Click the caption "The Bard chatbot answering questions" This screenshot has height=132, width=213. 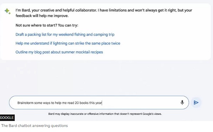click(35, 126)
